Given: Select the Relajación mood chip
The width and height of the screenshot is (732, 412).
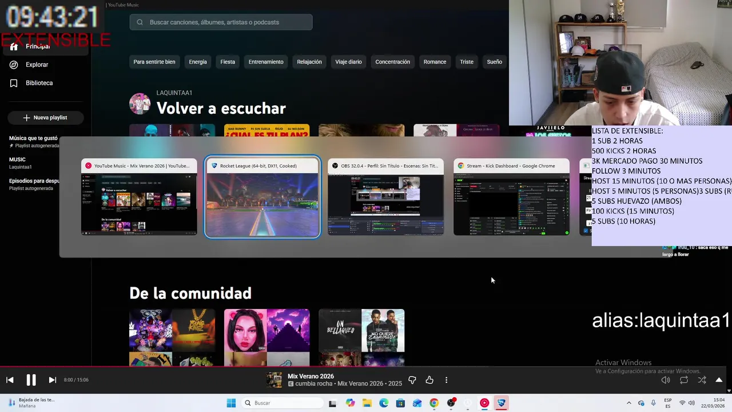Looking at the screenshot, I should pos(309,62).
